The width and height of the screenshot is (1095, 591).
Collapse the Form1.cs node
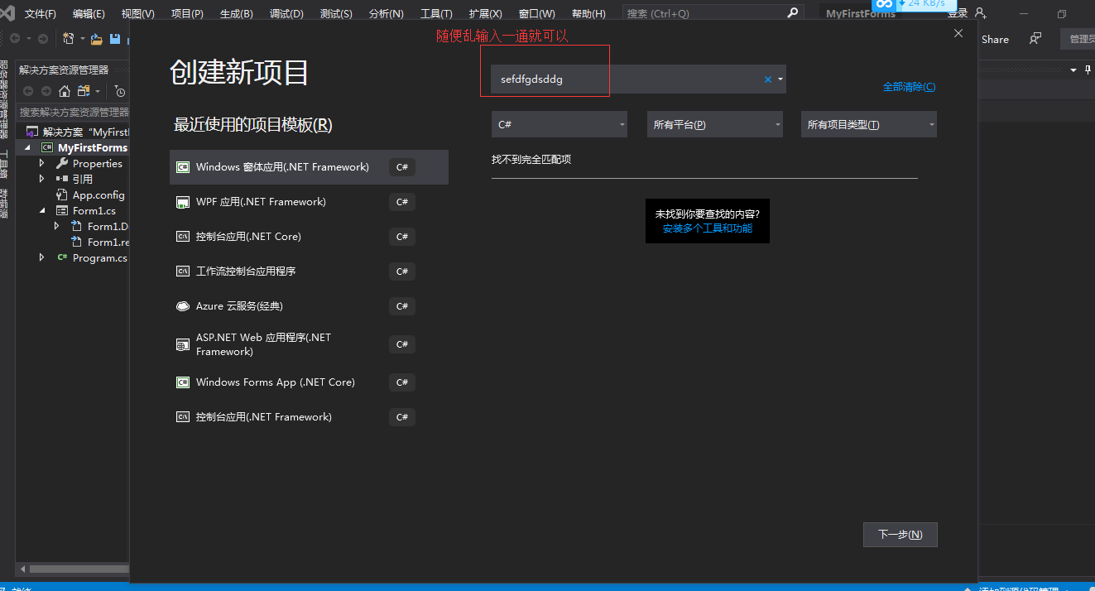click(42, 211)
